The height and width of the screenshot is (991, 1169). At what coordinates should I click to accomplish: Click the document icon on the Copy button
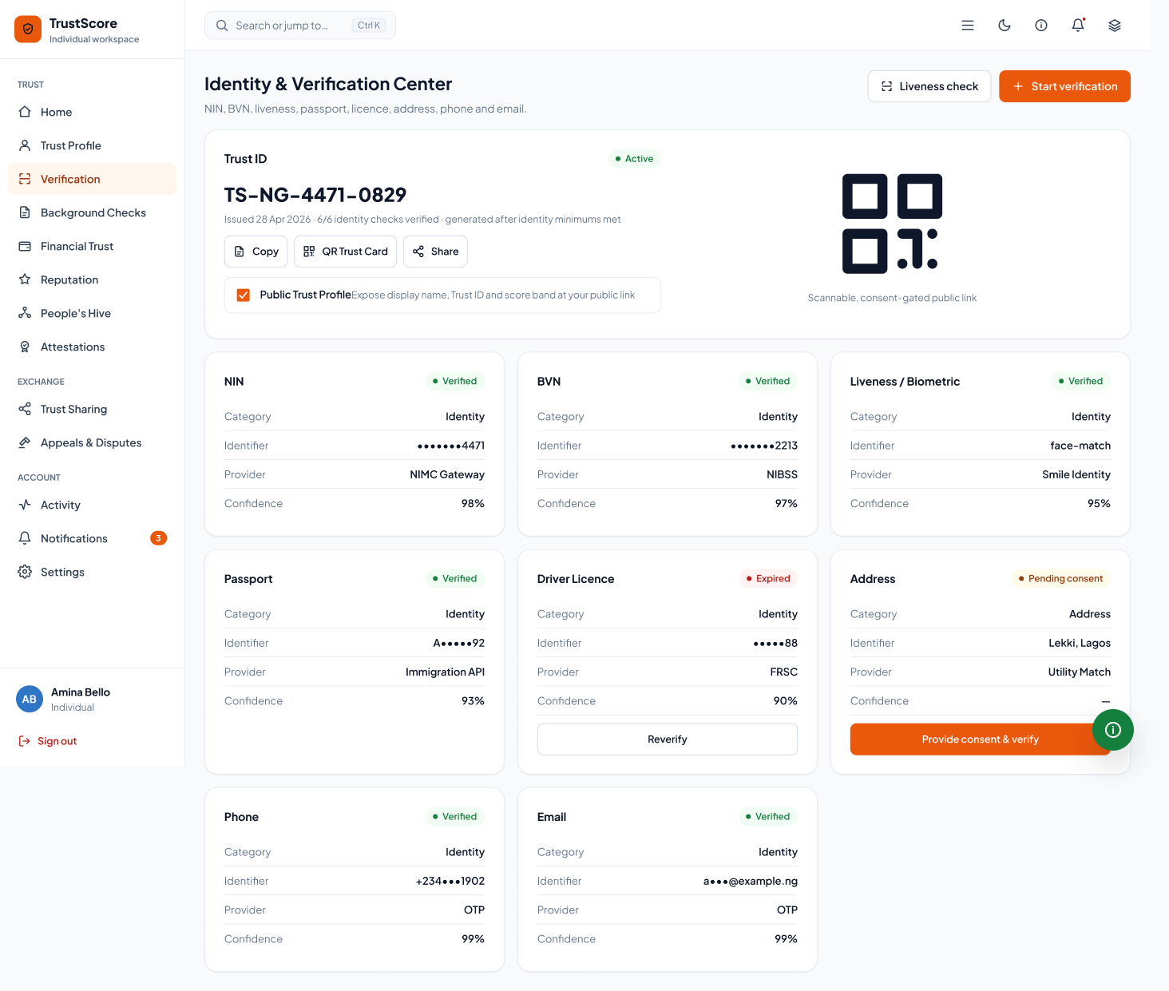240,252
